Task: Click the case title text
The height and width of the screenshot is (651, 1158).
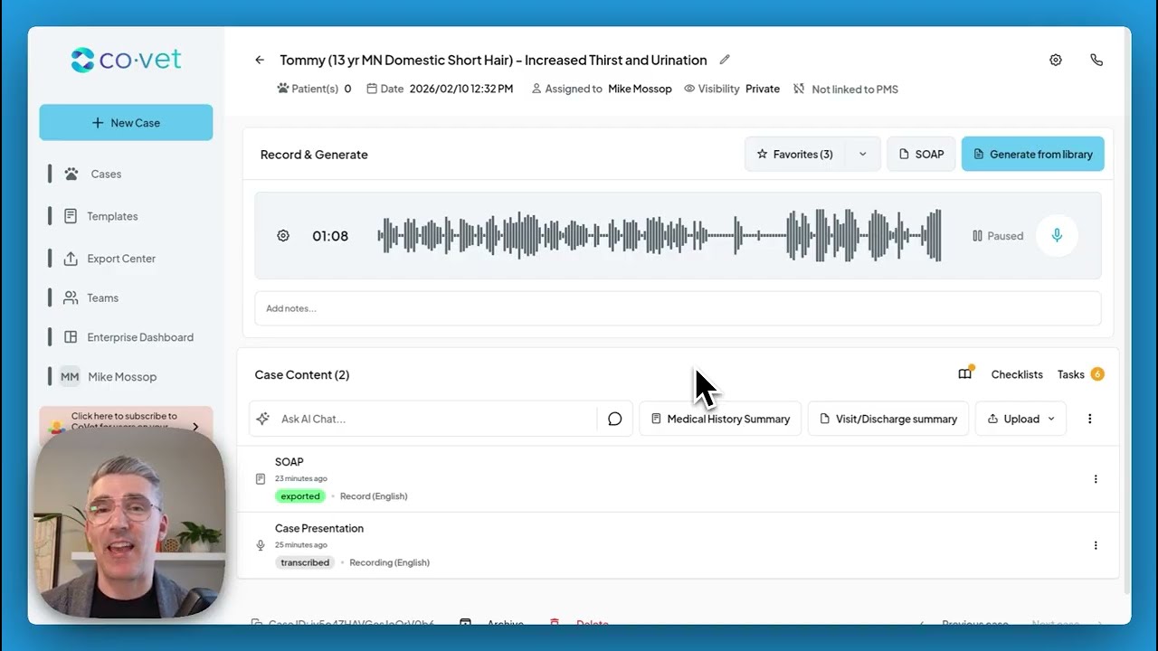Action: tap(493, 60)
